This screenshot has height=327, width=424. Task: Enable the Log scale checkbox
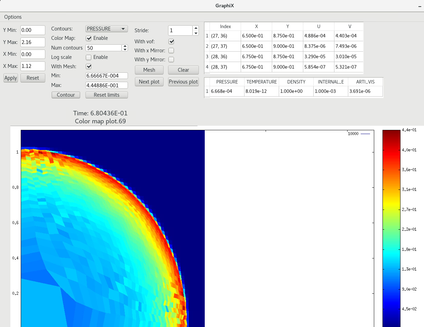[x=88, y=57]
